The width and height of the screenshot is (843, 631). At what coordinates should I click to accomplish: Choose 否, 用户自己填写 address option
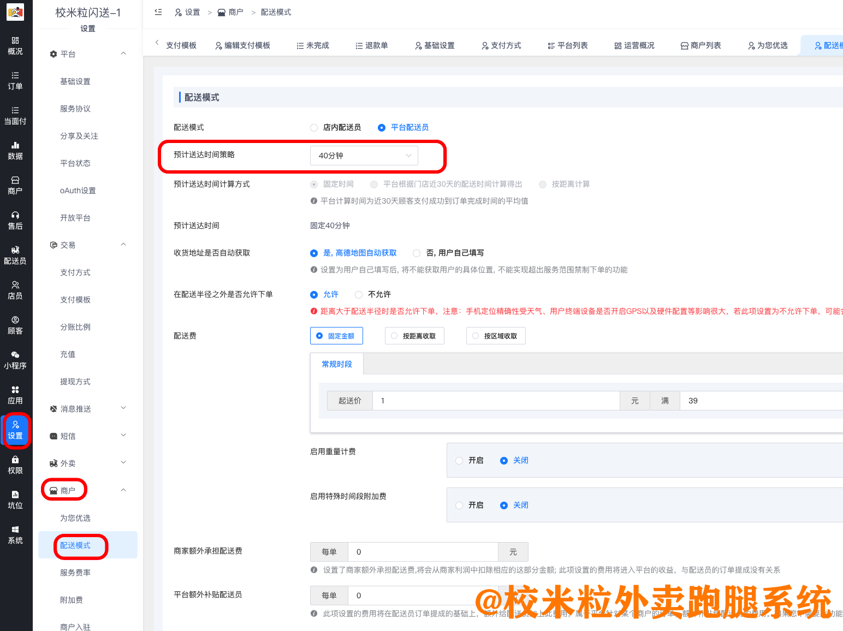[x=417, y=253]
